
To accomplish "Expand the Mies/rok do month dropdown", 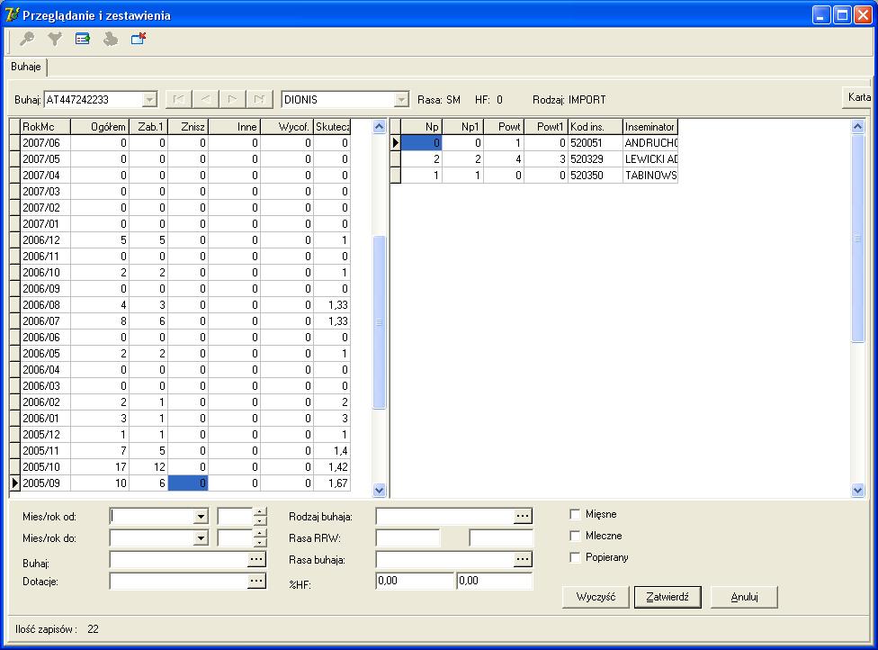I will (201, 538).
